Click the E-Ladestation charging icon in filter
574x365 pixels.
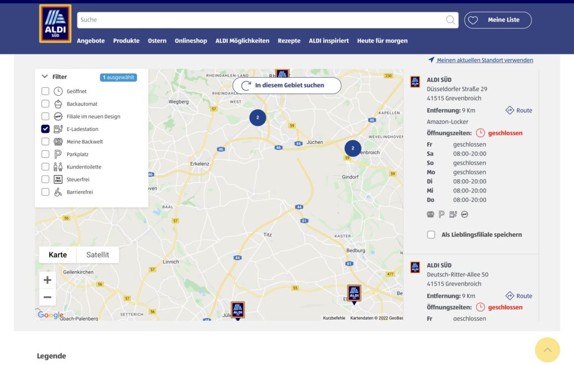coord(58,129)
